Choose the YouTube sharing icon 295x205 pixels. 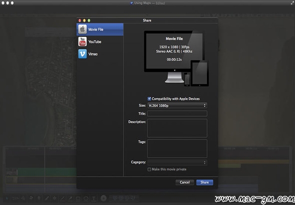point(82,41)
